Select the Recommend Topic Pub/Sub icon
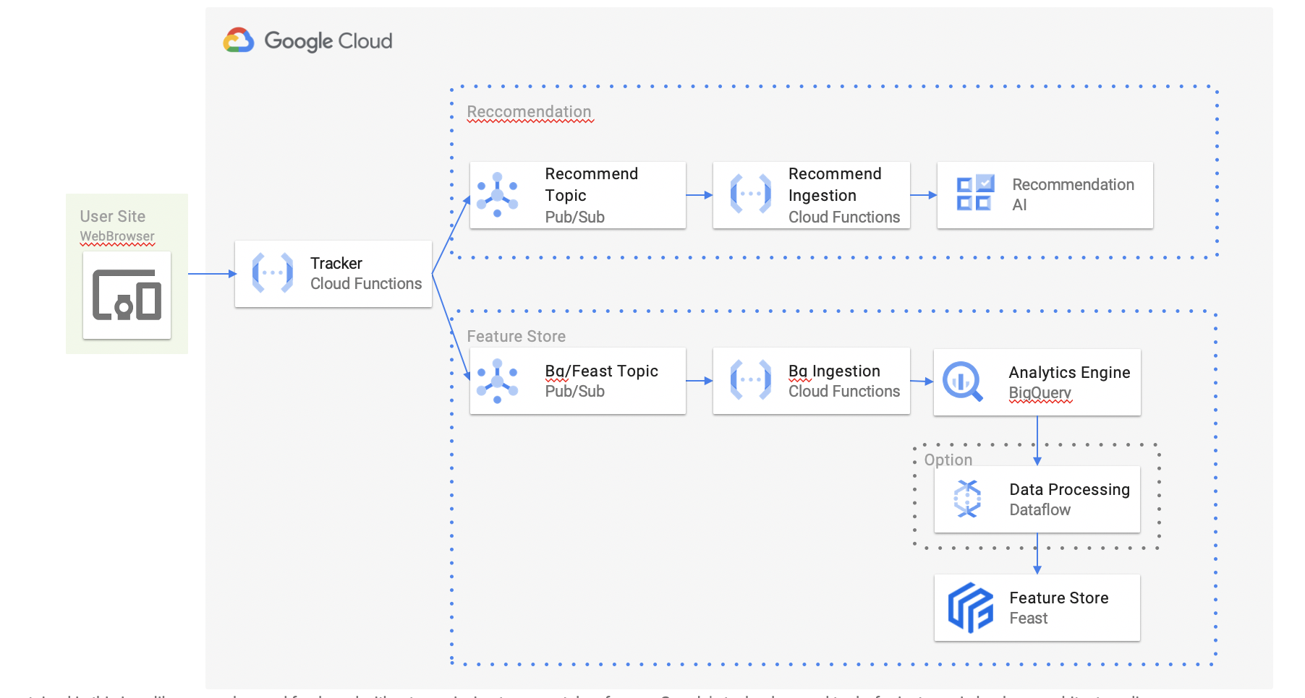Image resolution: width=1305 pixels, height=698 pixels. coord(497,195)
